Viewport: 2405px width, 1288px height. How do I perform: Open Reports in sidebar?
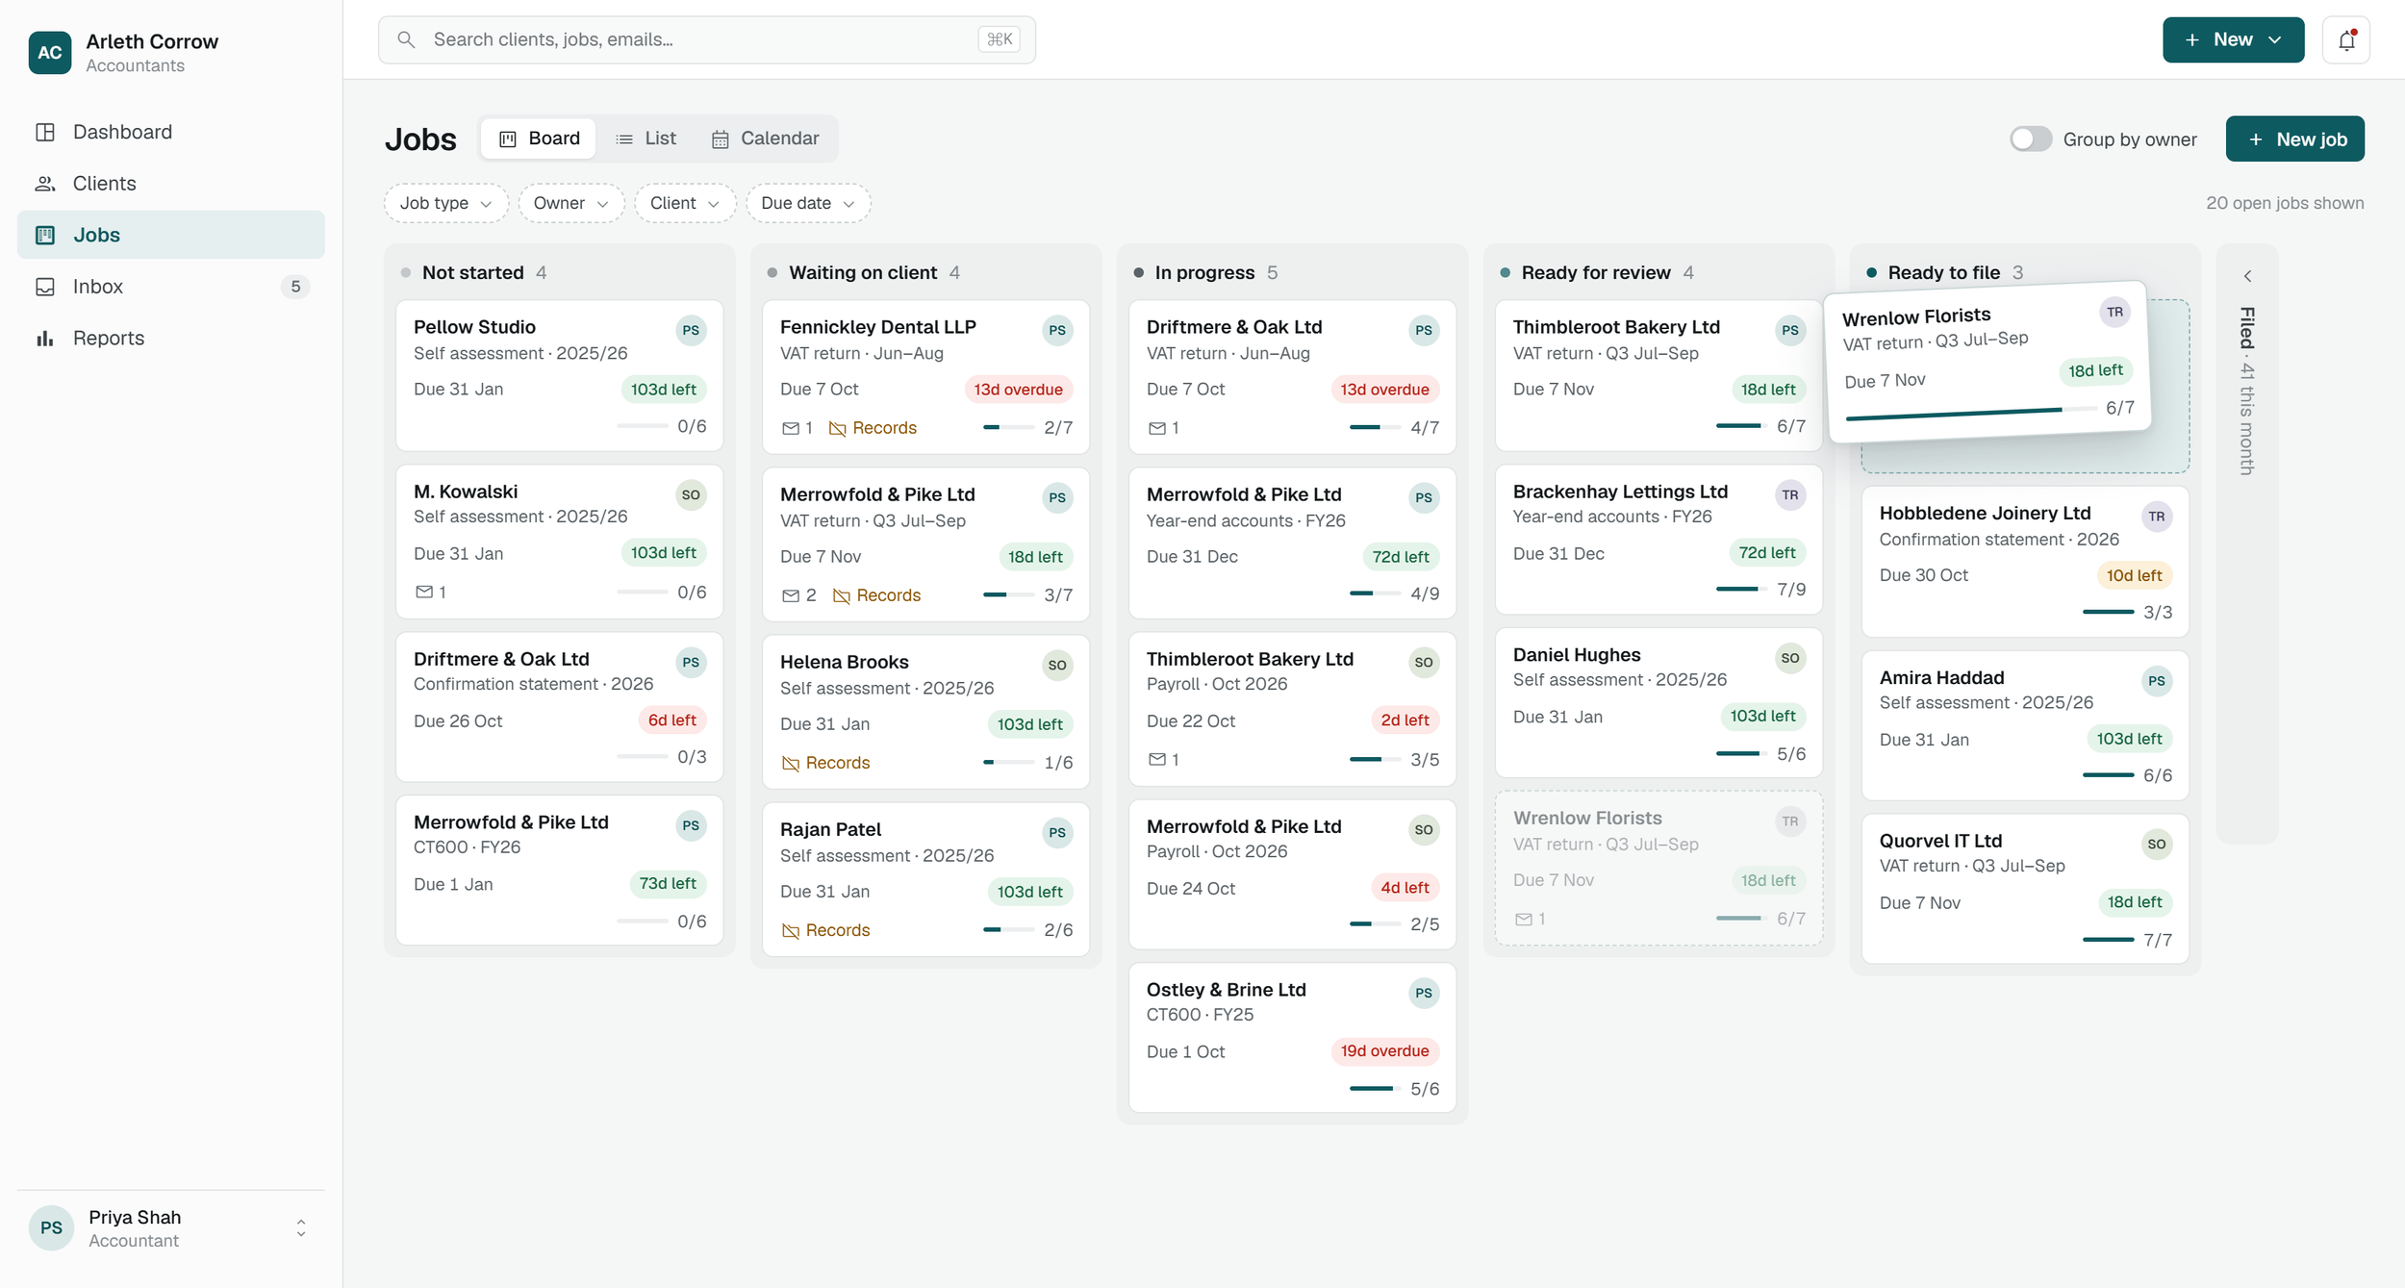pos(171,338)
